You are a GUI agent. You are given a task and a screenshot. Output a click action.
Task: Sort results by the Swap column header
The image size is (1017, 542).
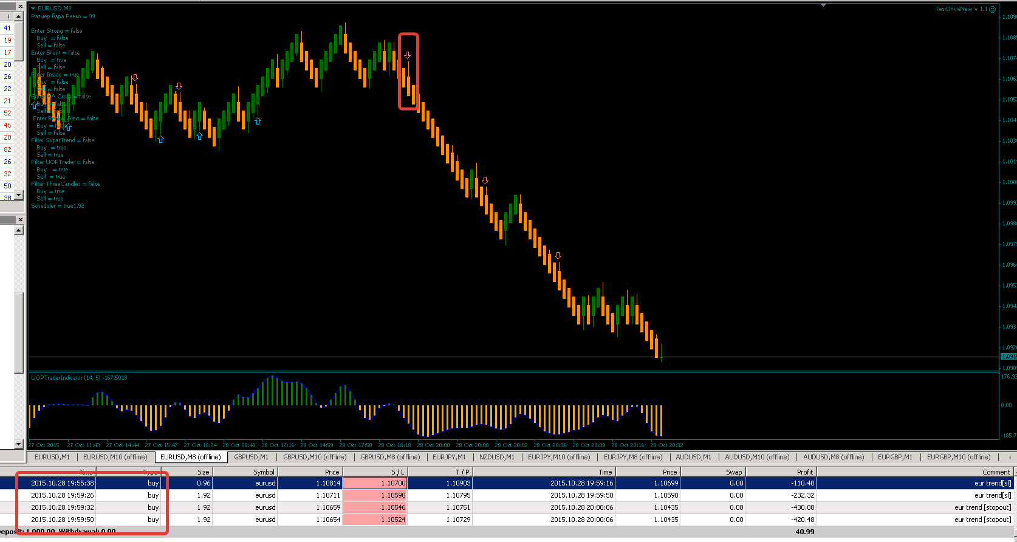[x=712, y=472]
